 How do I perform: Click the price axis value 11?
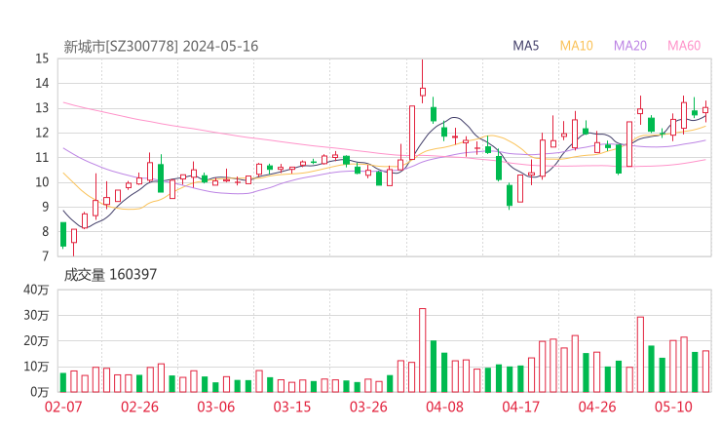click(x=42, y=158)
